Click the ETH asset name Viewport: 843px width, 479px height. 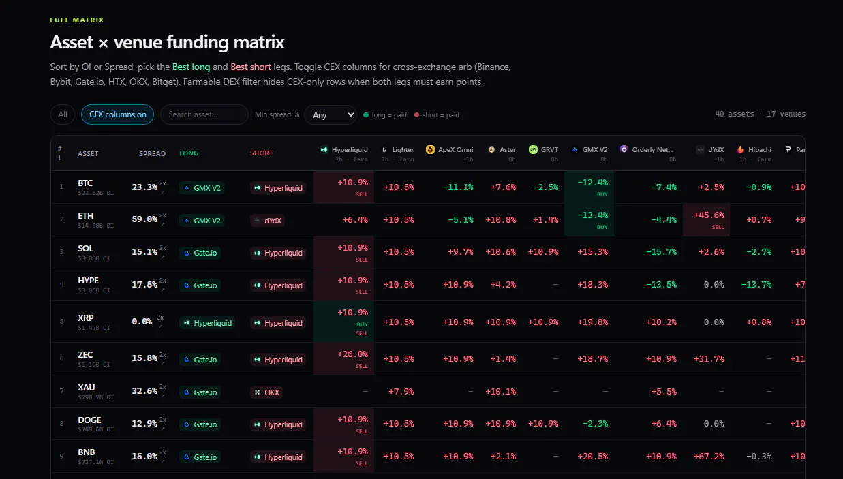pyautogui.click(x=86, y=216)
